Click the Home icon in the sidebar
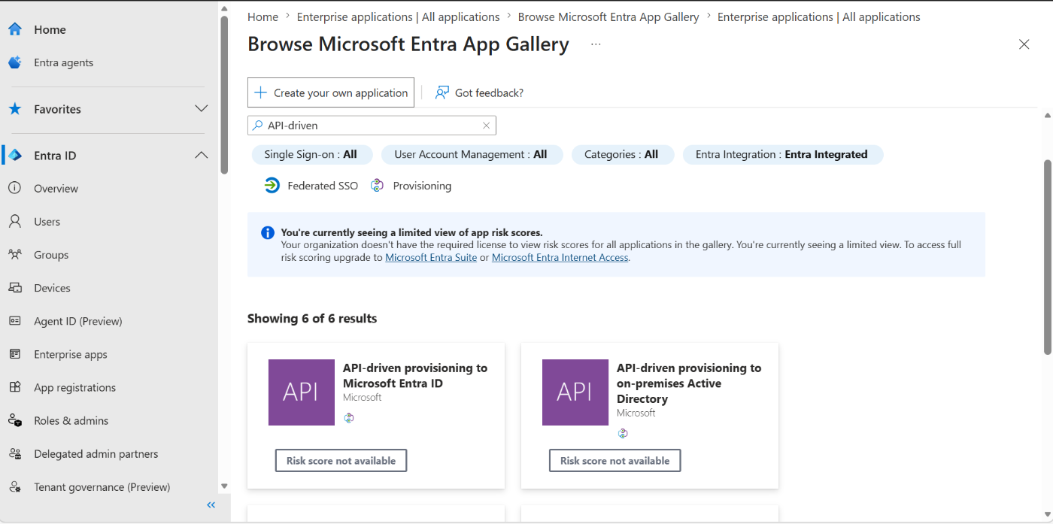1053x524 pixels. pos(15,29)
